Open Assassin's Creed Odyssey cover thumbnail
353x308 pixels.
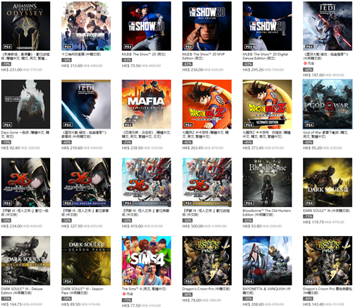(x=25, y=26)
